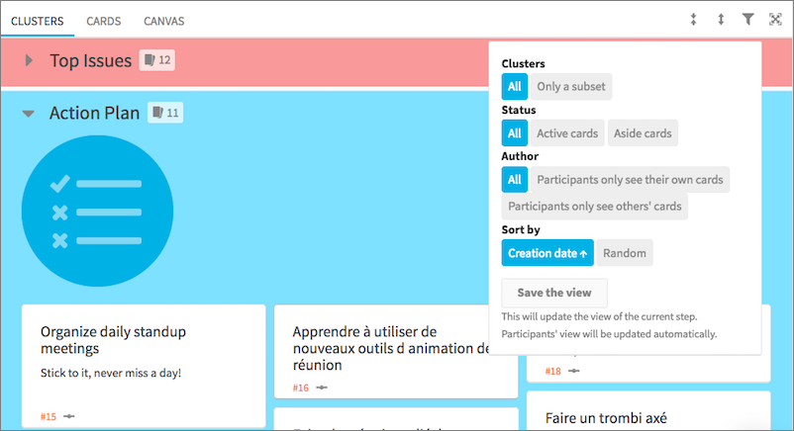794x431 pixels.
Task: Click the slider icon beside card #18
Action: [574, 371]
